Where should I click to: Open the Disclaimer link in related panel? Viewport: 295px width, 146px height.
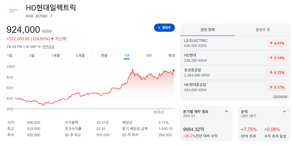click(280, 96)
